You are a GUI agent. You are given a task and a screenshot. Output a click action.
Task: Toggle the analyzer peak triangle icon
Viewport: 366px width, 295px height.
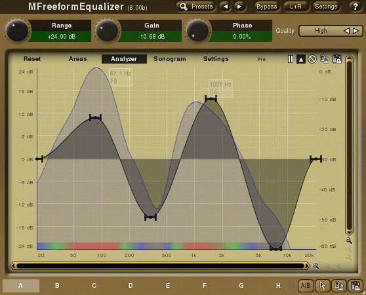[301, 59]
